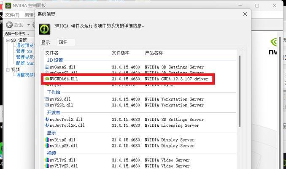Click the nvViTvSR.dll colored icon

tap(47, 166)
